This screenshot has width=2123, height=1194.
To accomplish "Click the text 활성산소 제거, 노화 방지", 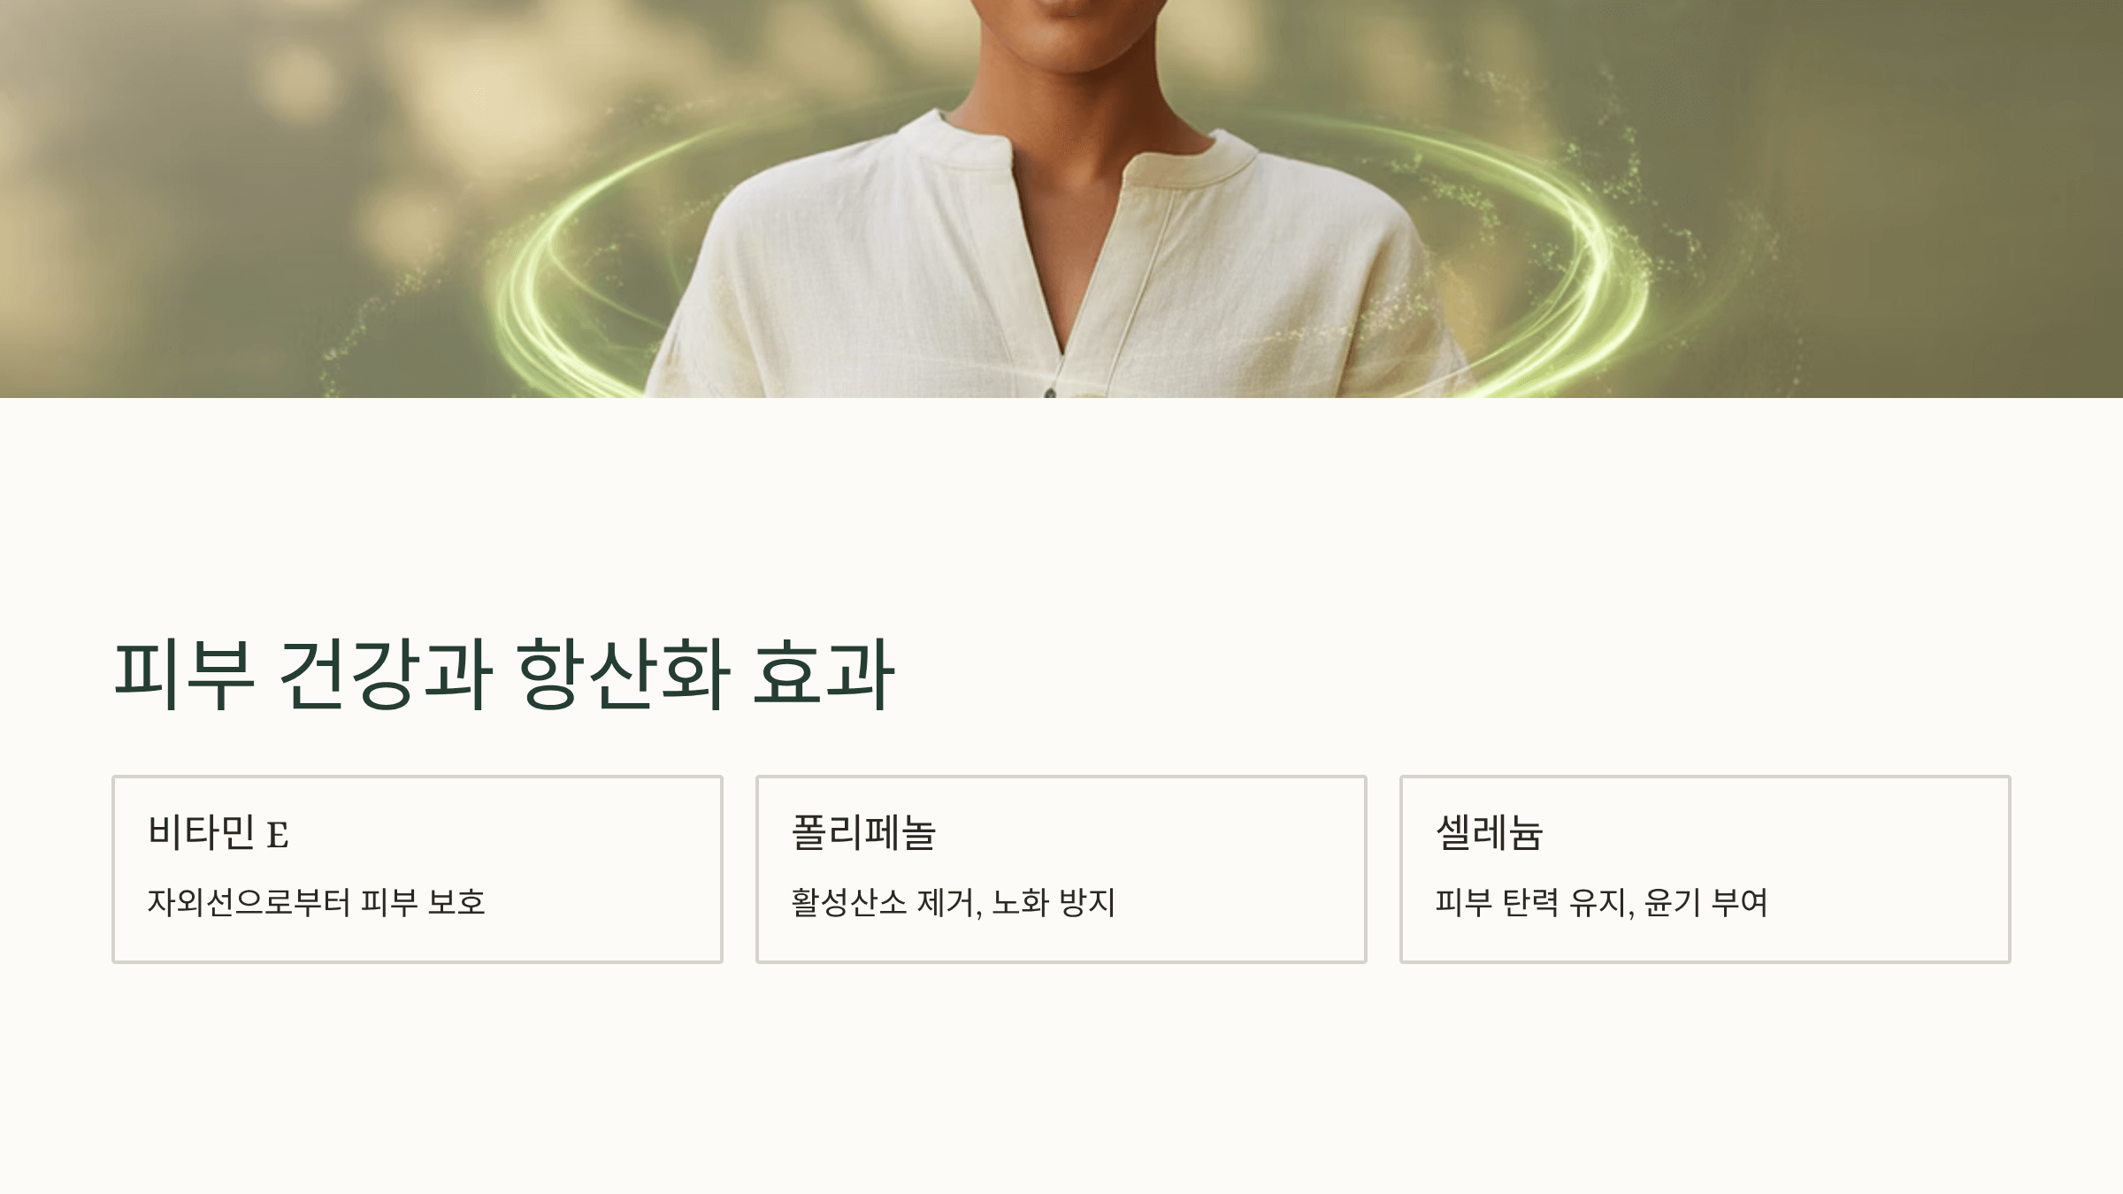I will point(954,902).
